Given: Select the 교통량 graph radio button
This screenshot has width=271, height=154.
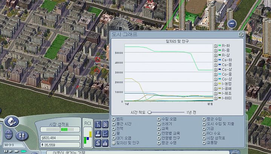Looking at the screenshot, I should tap(204, 143).
